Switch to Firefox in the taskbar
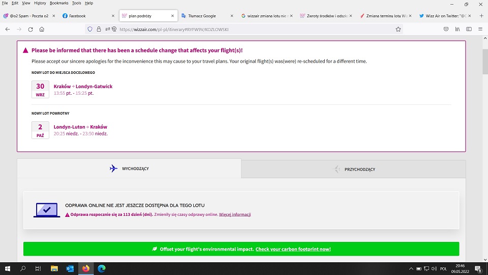 [x=86, y=268]
